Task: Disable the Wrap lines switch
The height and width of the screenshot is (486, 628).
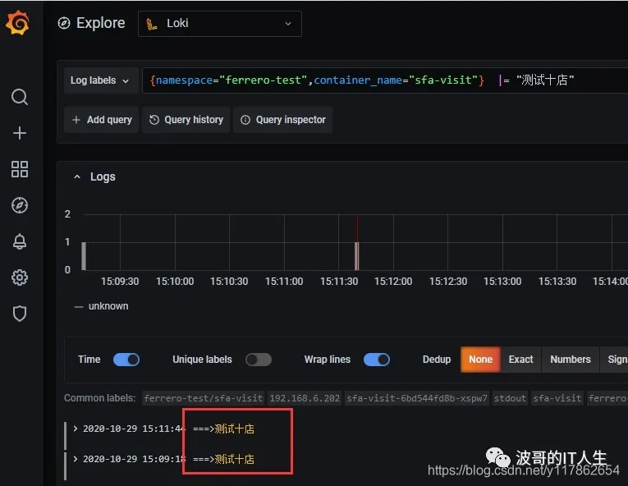Action: coord(377,360)
